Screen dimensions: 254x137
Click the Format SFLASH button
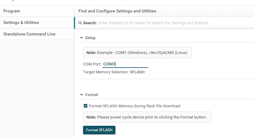click(99, 130)
